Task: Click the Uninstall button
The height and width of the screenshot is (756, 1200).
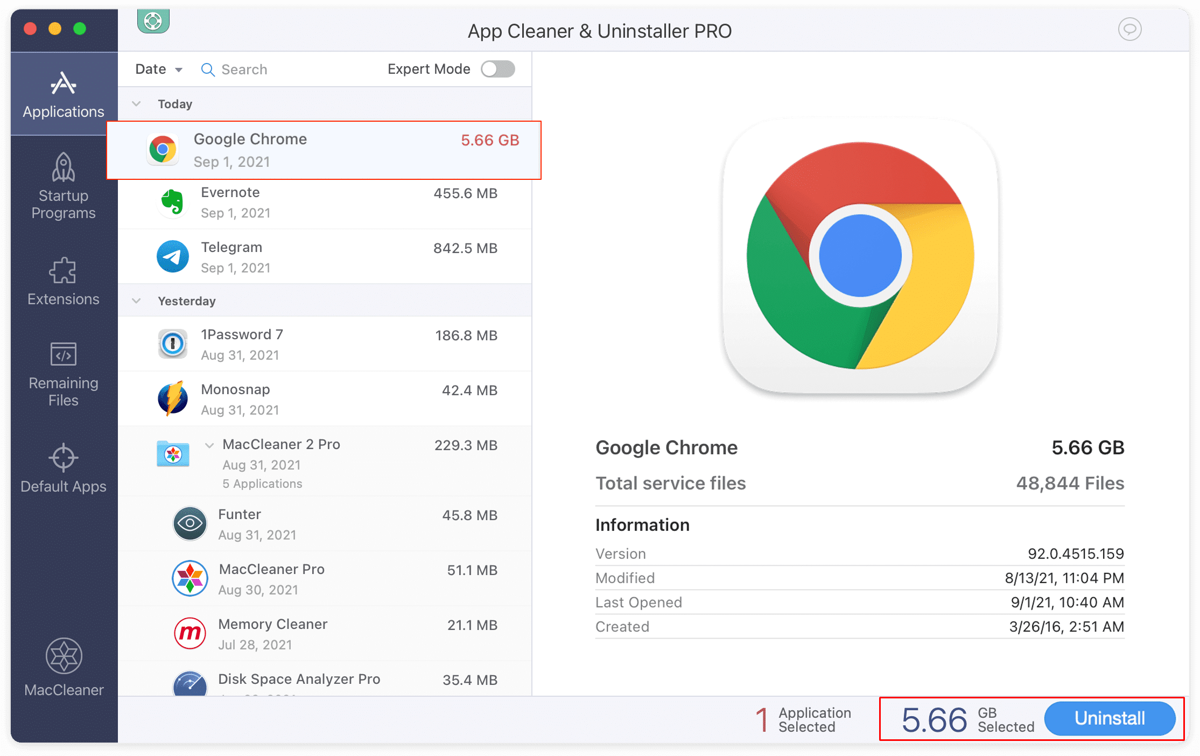Action: click(x=1110, y=718)
